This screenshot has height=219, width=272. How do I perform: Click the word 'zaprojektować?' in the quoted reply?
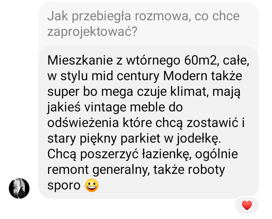(x=92, y=32)
